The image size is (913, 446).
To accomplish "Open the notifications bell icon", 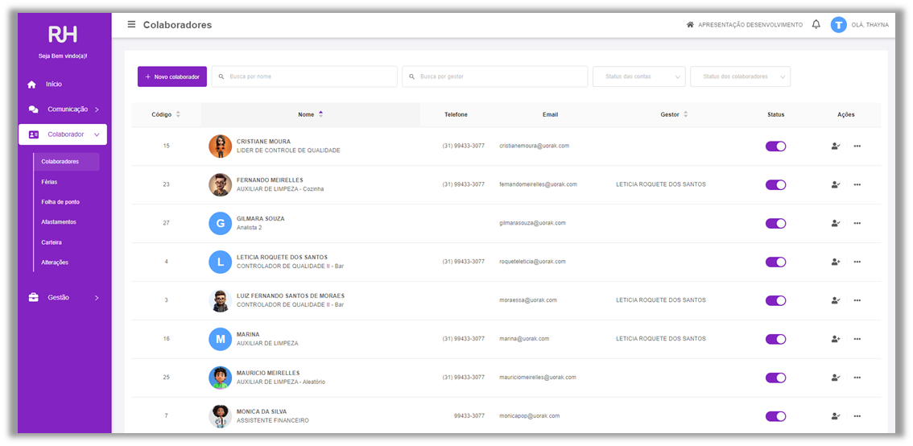I will (x=816, y=24).
